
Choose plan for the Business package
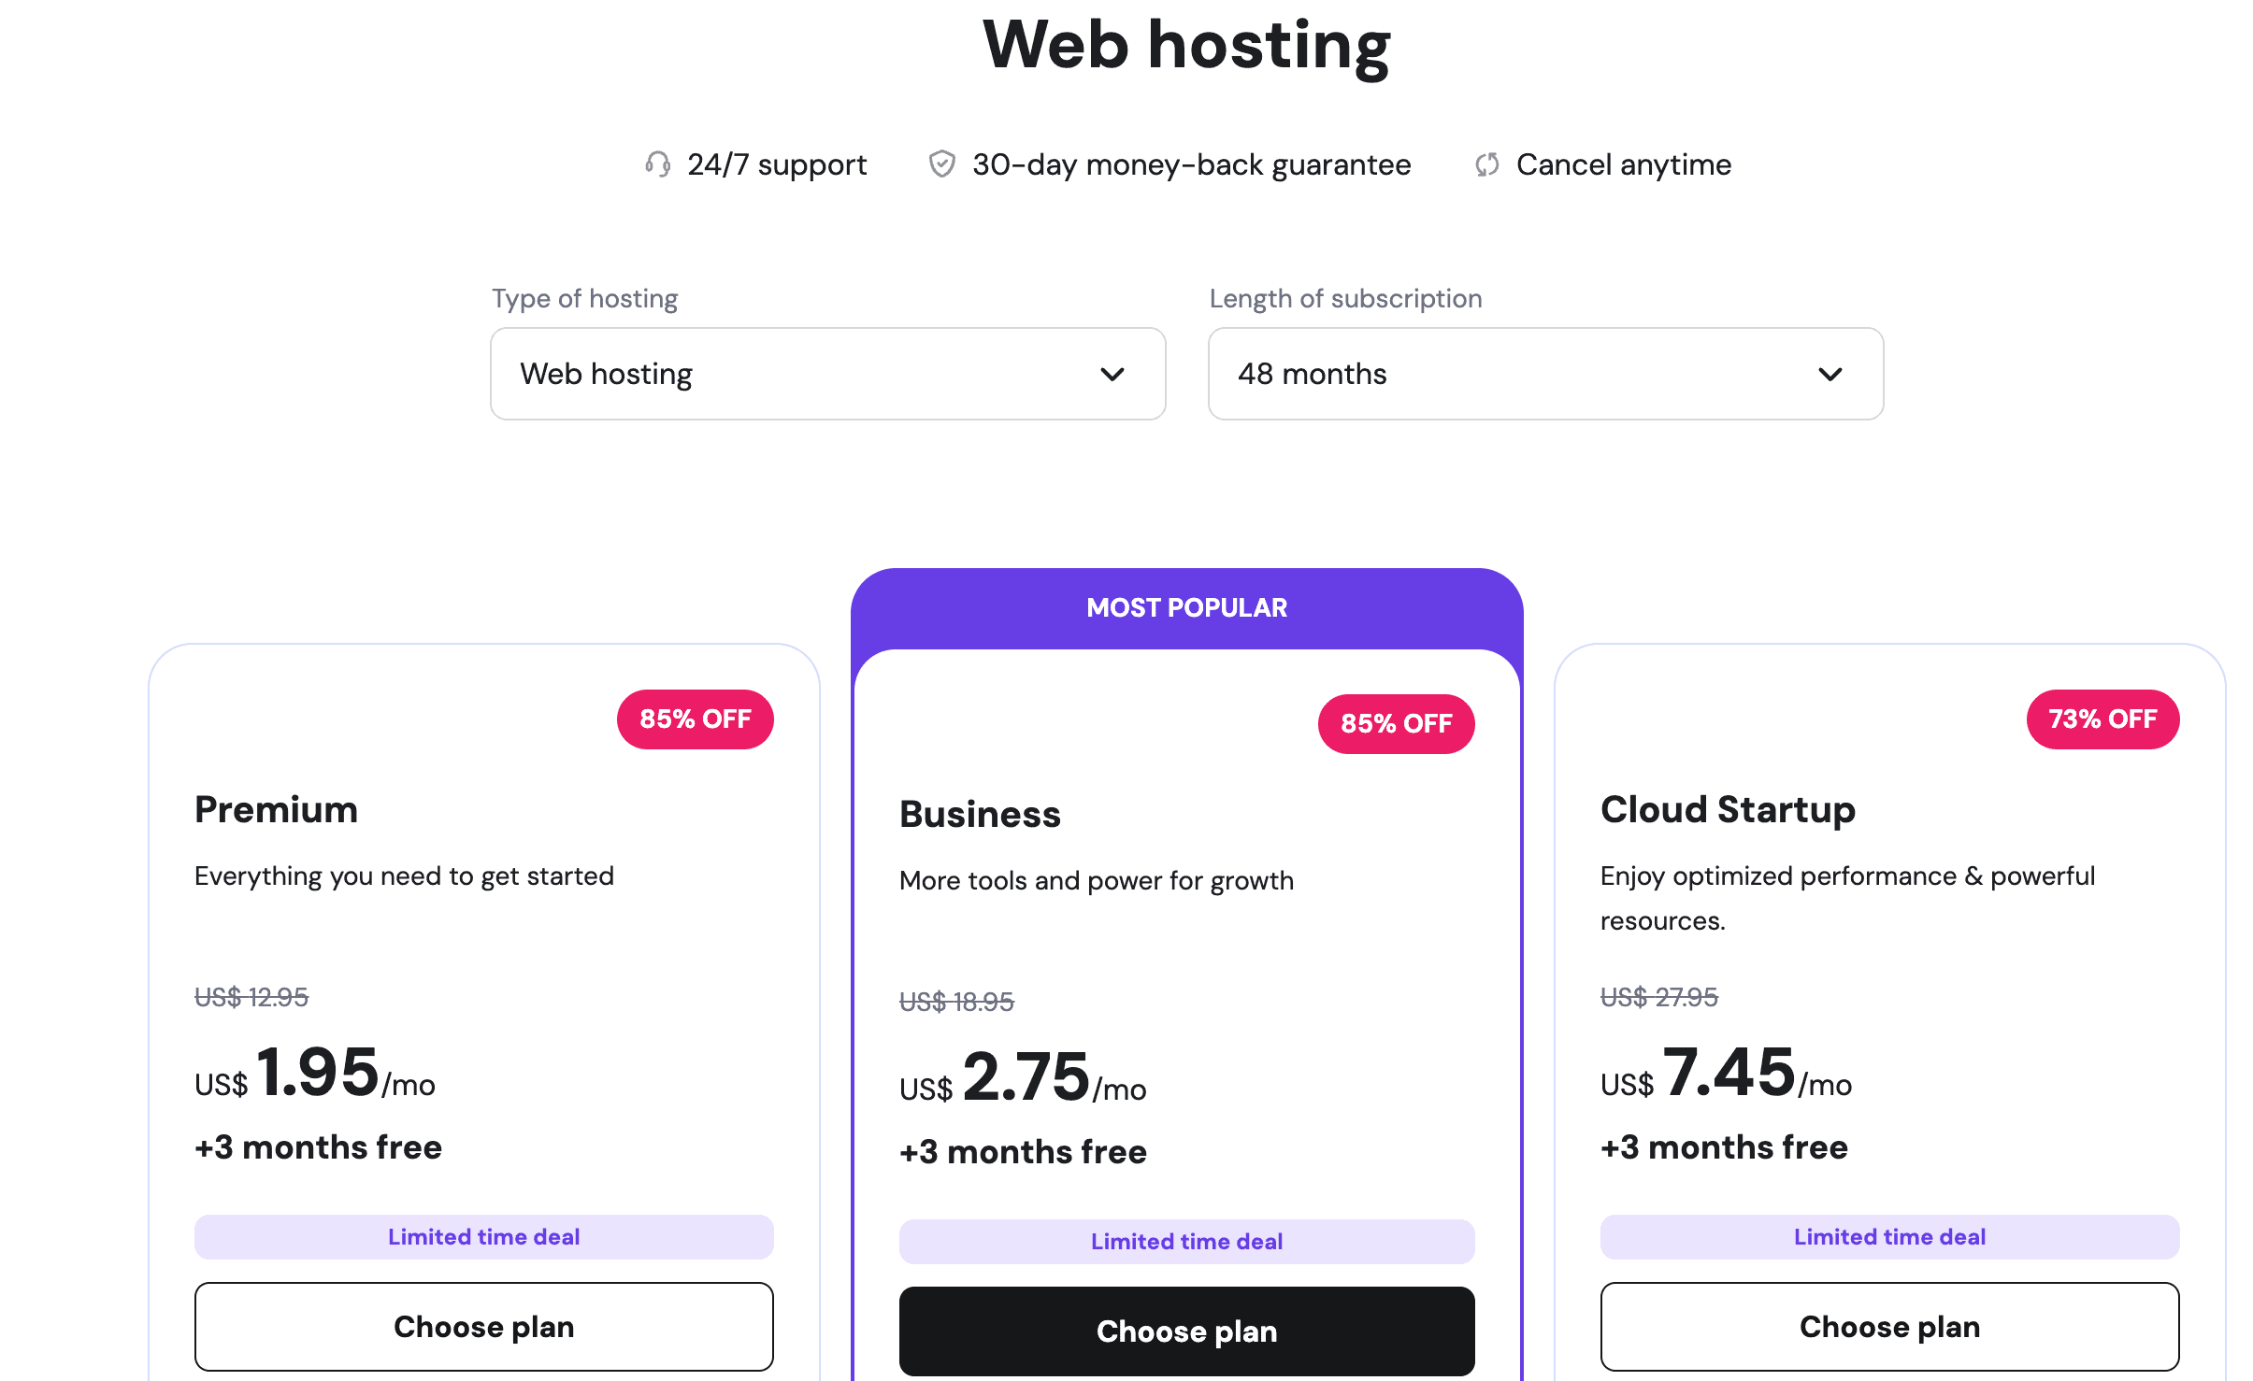pos(1186,1331)
